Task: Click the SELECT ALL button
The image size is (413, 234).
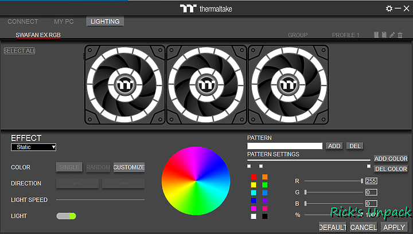Action: tap(20, 51)
